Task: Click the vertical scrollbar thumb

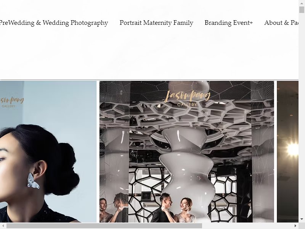Action: (x=302, y=10)
